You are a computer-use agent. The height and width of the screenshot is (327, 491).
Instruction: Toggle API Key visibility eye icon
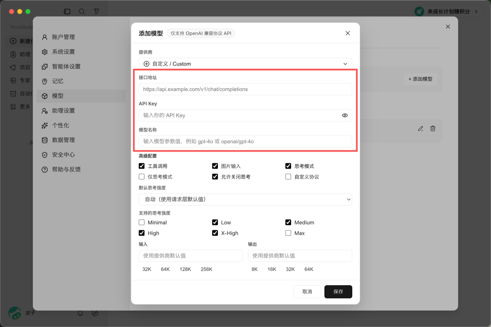coord(345,115)
